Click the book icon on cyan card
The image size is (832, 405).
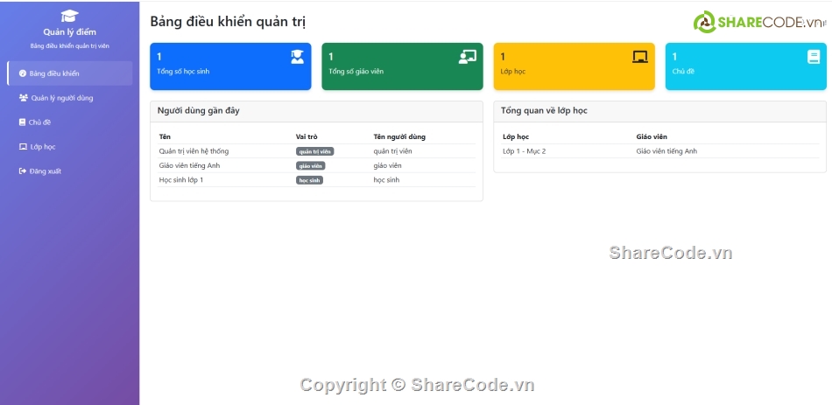(x=814, y=57)
